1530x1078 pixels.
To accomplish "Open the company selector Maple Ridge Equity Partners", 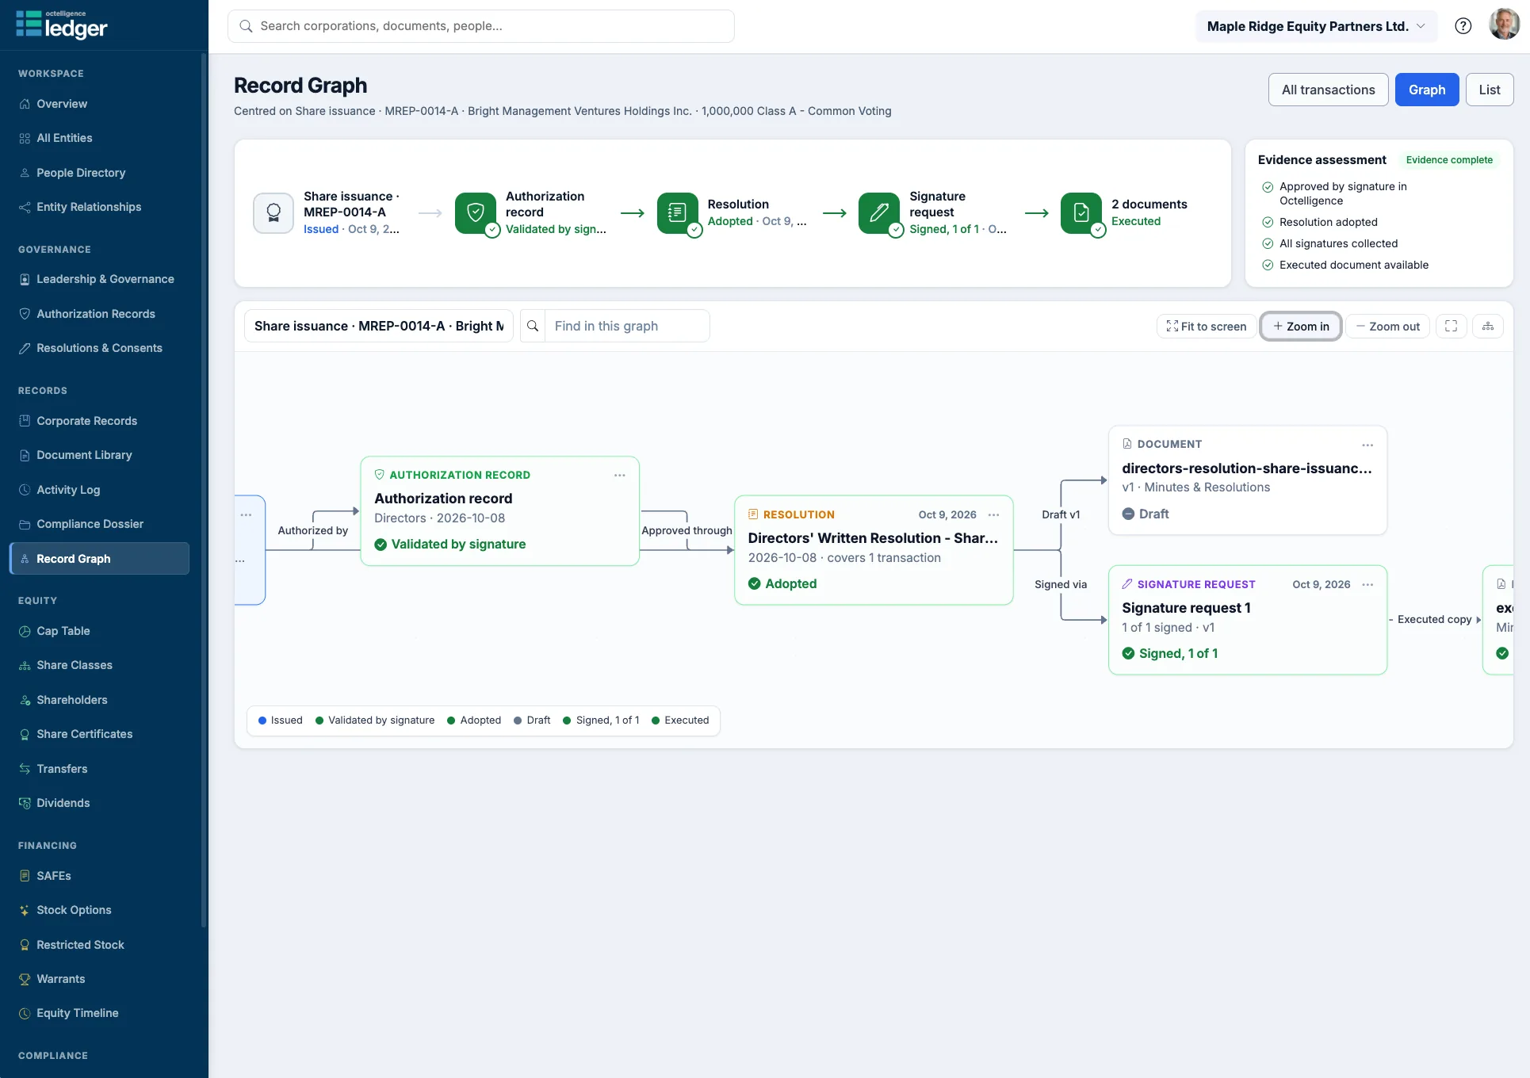I will coord(1316,26).
